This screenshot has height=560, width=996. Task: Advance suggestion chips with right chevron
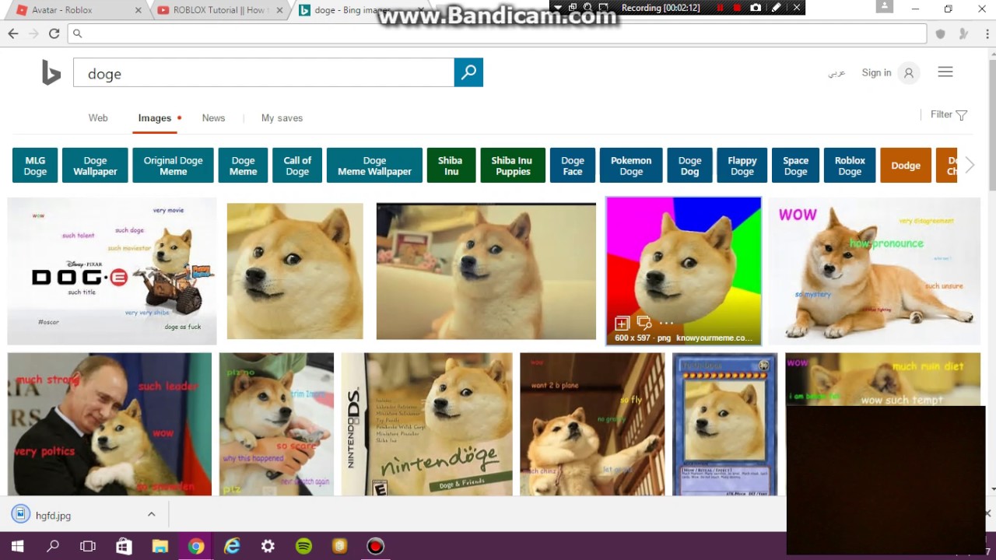click(970, 165)
